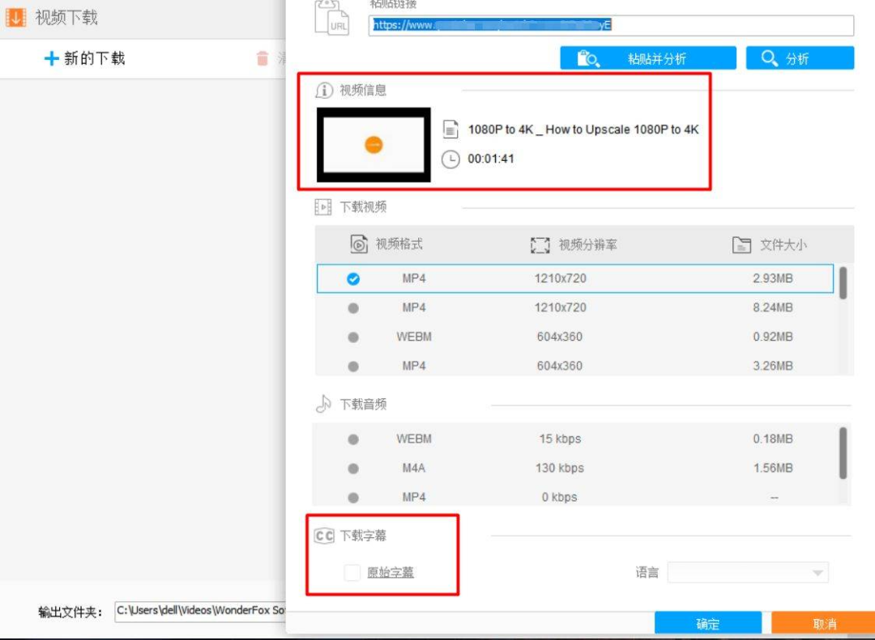Click the CC 下载字幕 subtitle icon

tap(324, 535)
